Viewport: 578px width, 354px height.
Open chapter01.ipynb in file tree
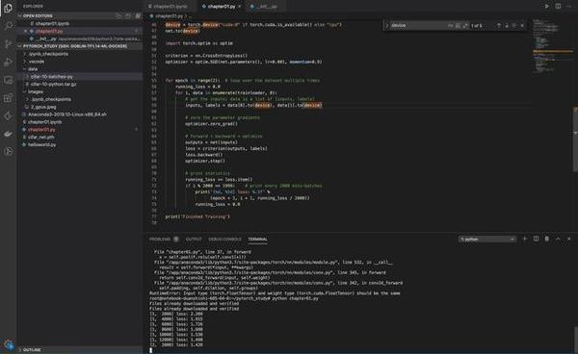pos(44,122)
